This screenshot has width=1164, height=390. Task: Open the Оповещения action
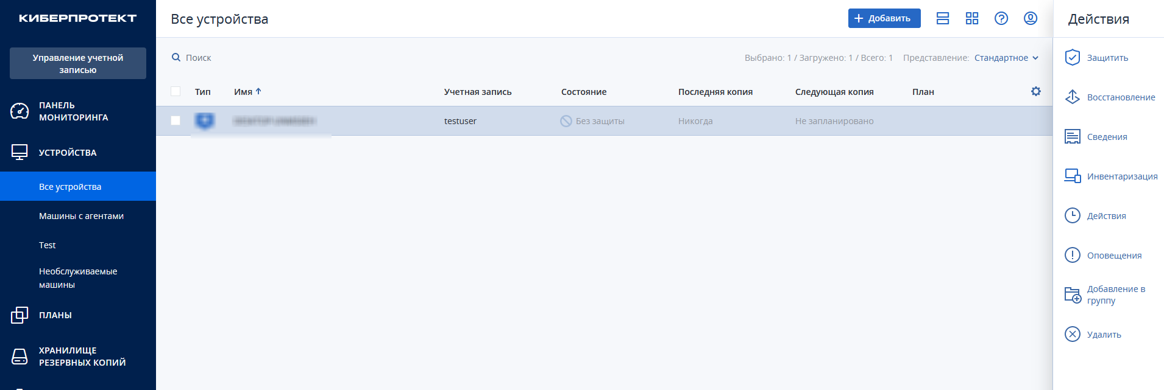(x=1115, y=256)
